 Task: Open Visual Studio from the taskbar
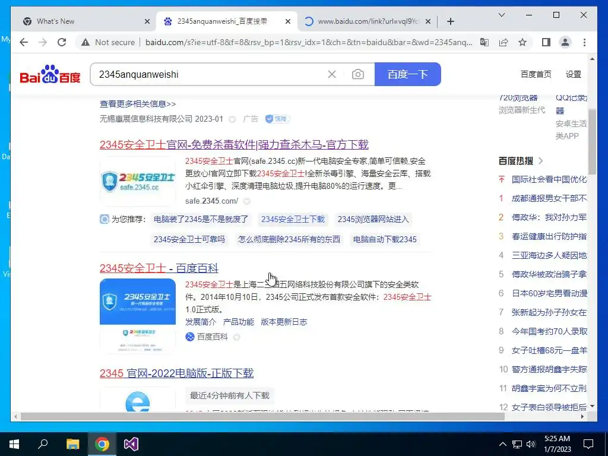[131, 444]
